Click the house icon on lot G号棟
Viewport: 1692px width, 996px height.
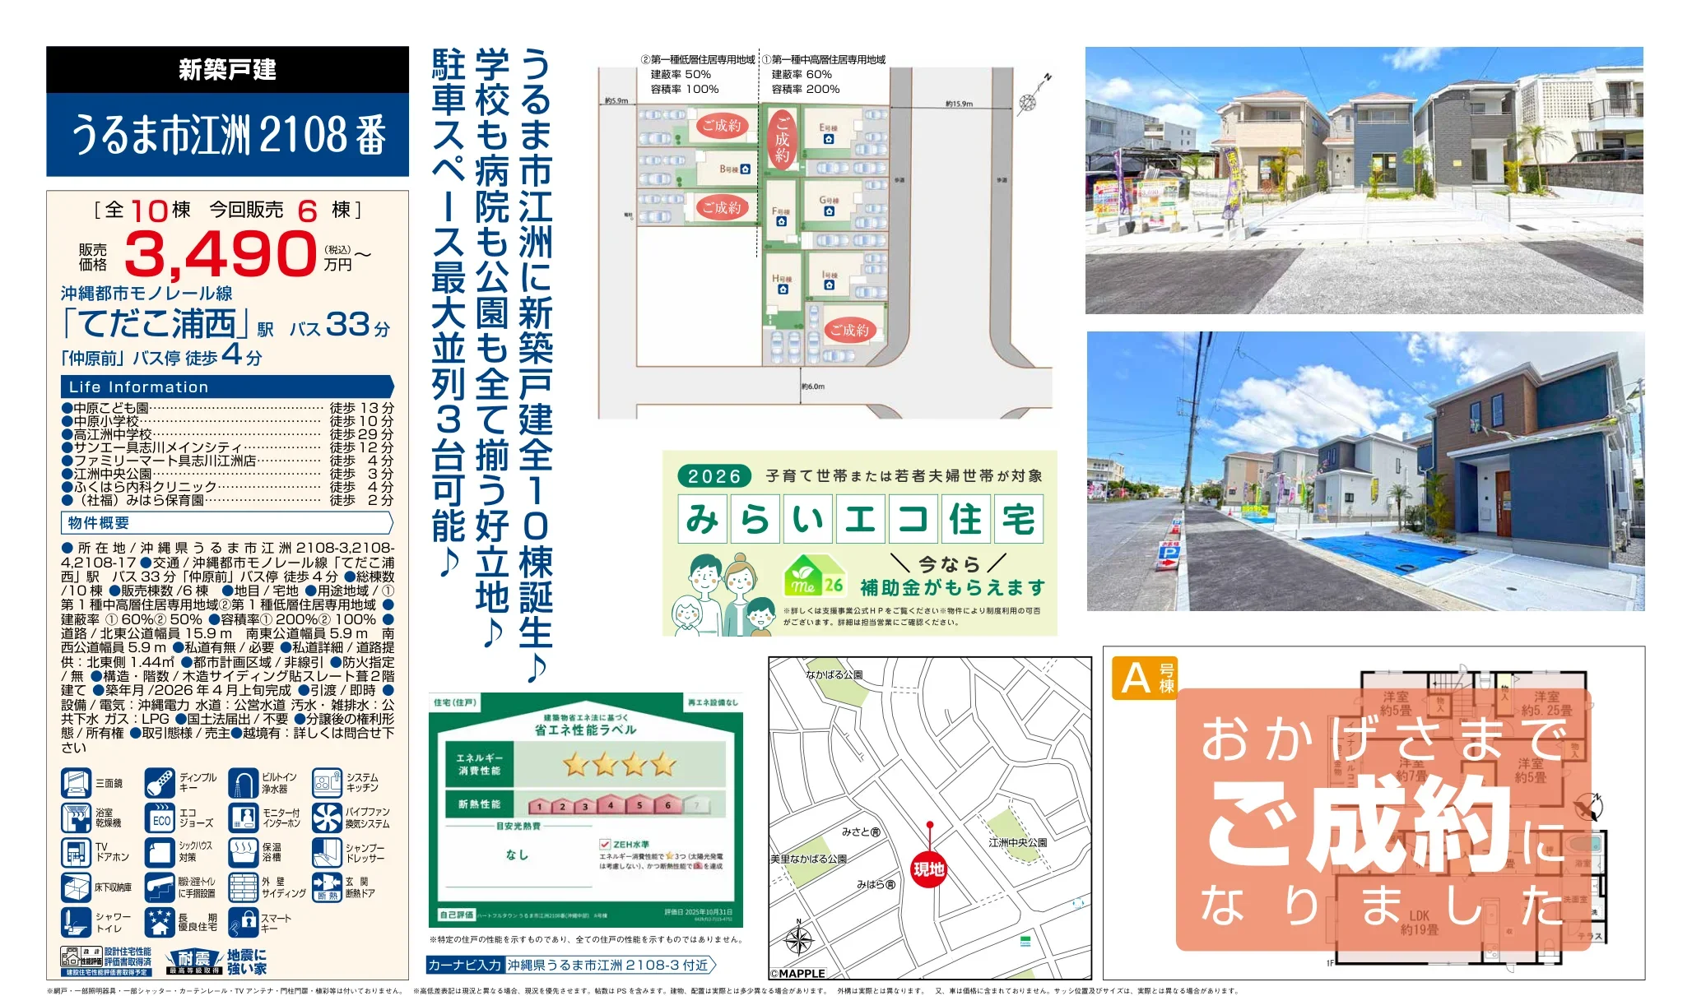pyautogui.click(x=829, y=212)
